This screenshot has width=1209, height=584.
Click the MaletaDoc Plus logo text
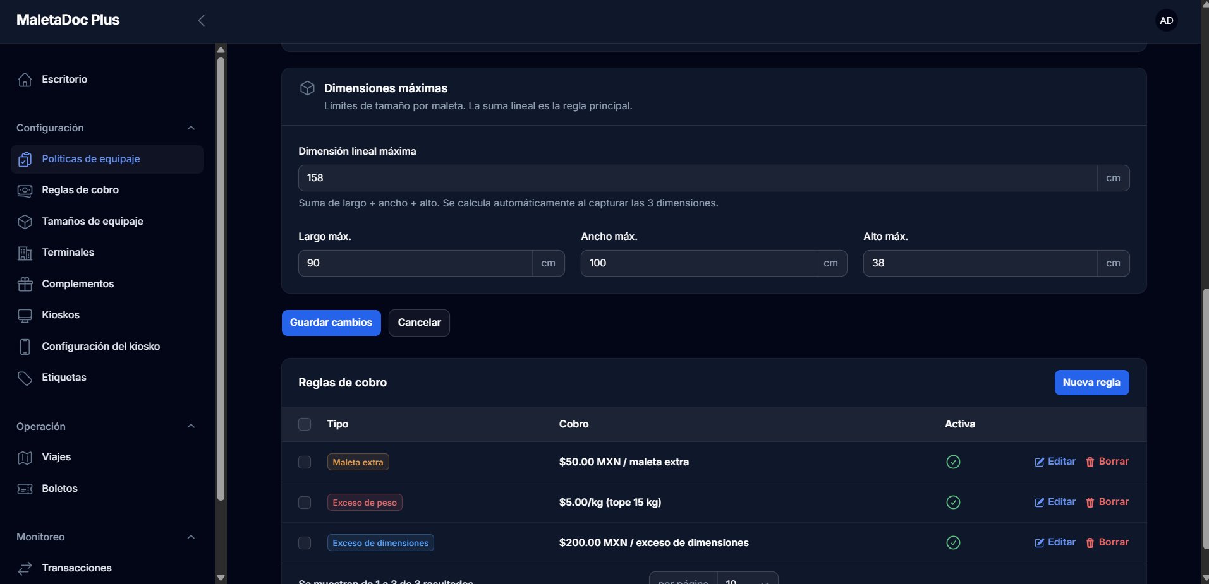pyautogui.click(x=68, y=20)
